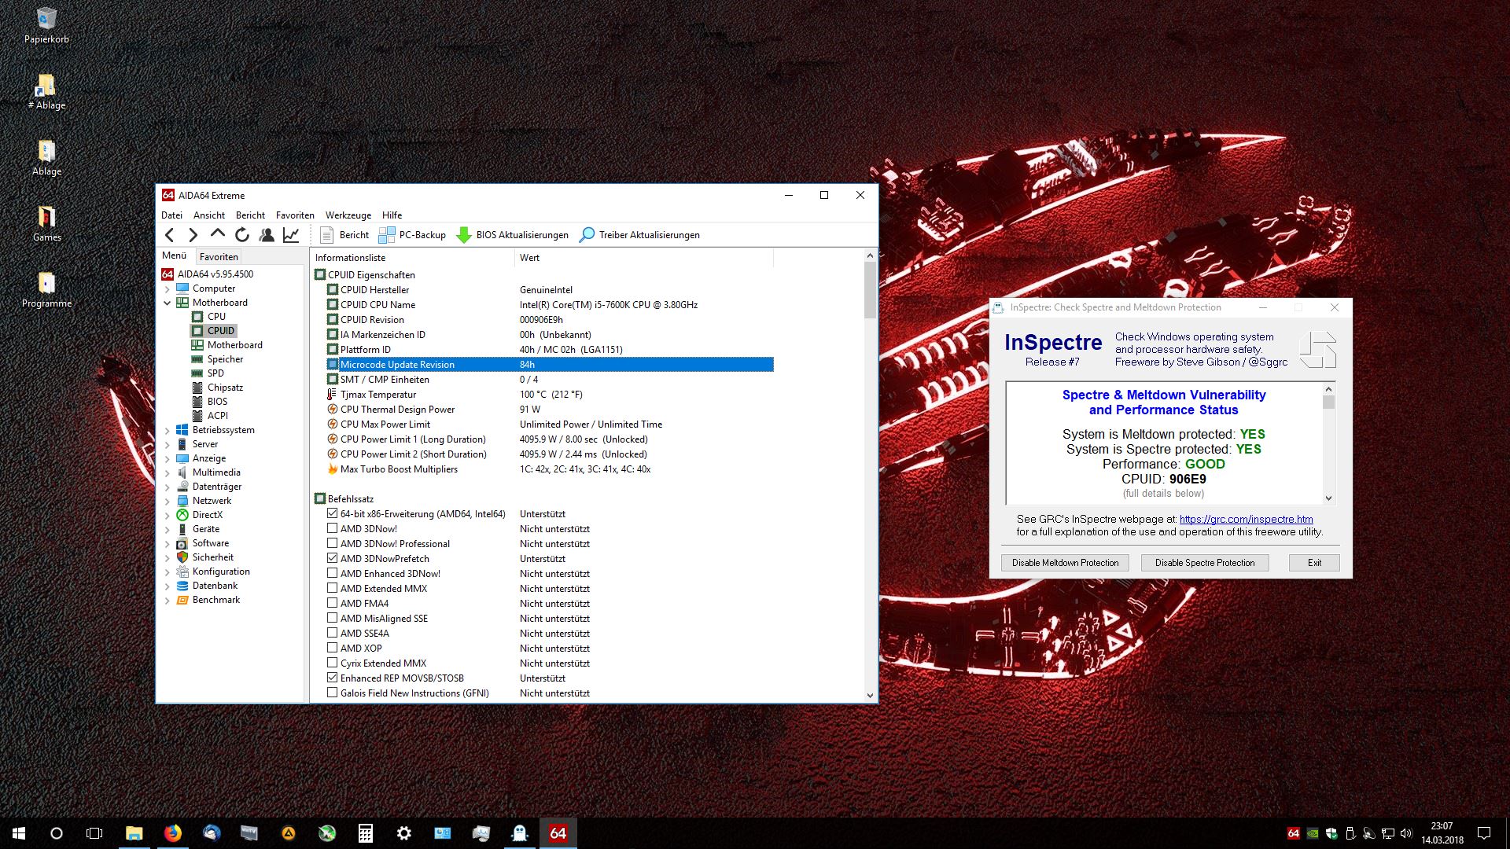Open the graph report icon in toolbar

click(291, 234)
